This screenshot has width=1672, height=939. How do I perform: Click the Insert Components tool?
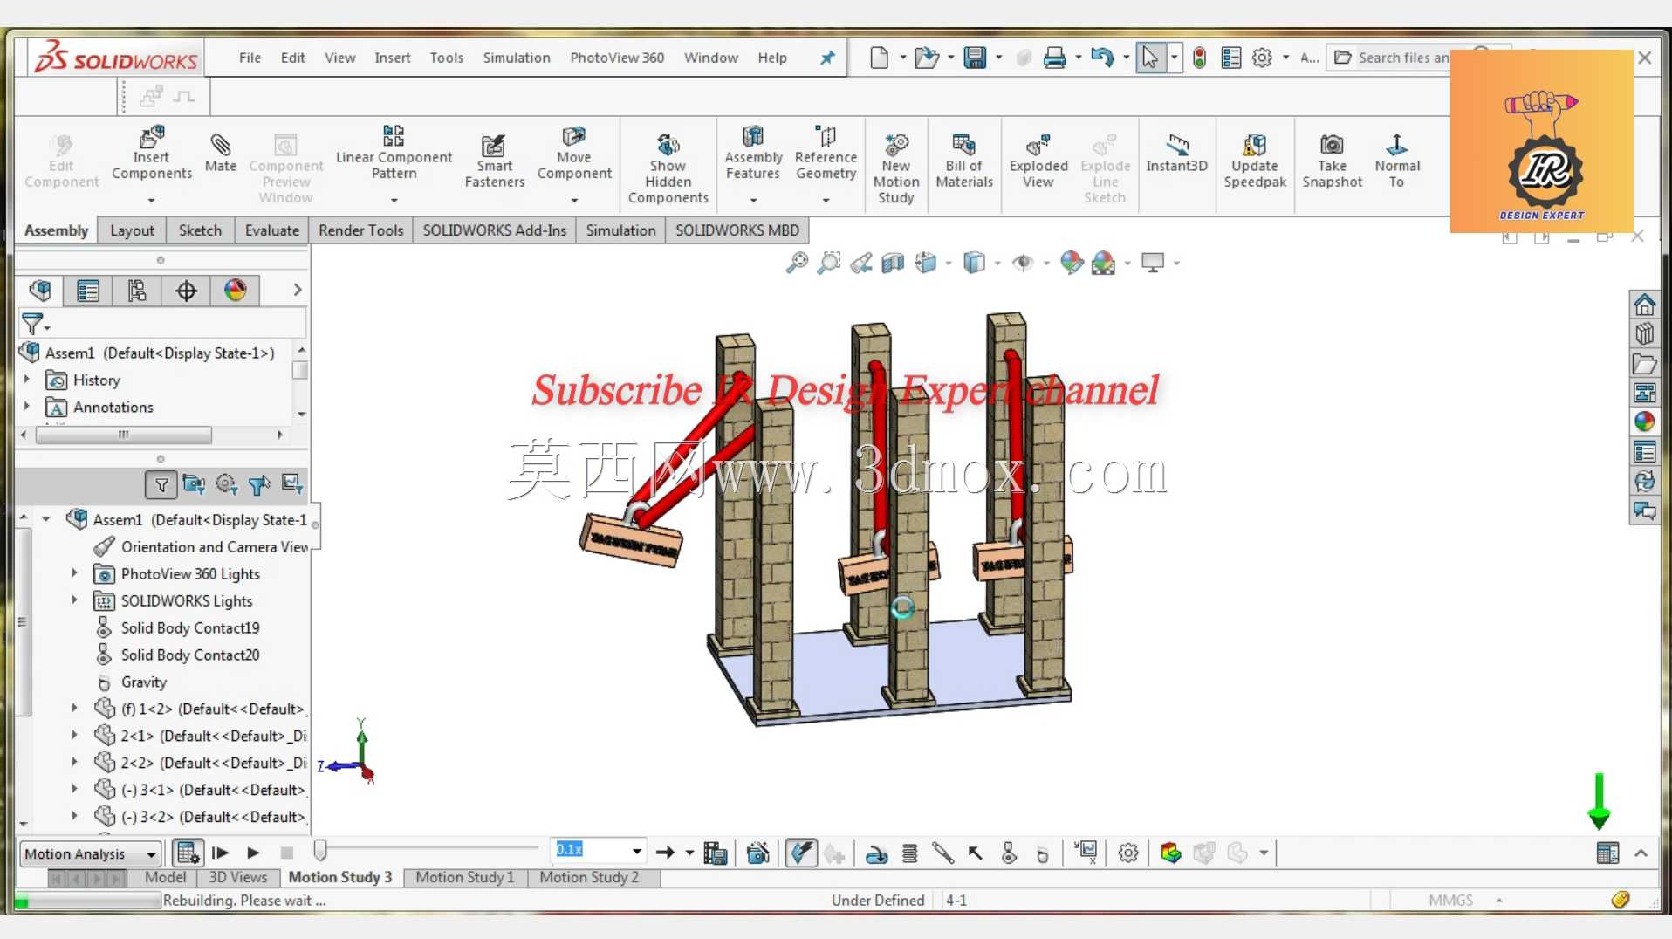tap(151, 154)
